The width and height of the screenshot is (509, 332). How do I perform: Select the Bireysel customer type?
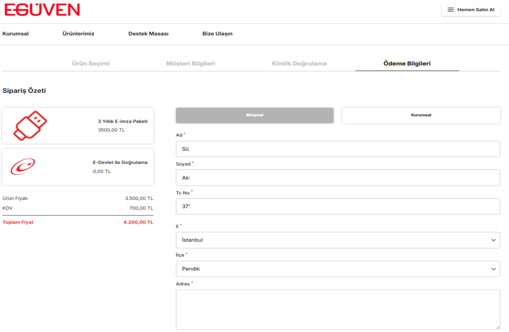255,115
